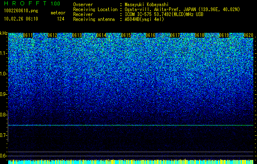Click the Receiver field label
This screenshot has width=257, height=164.
click(x=83, y=14)
